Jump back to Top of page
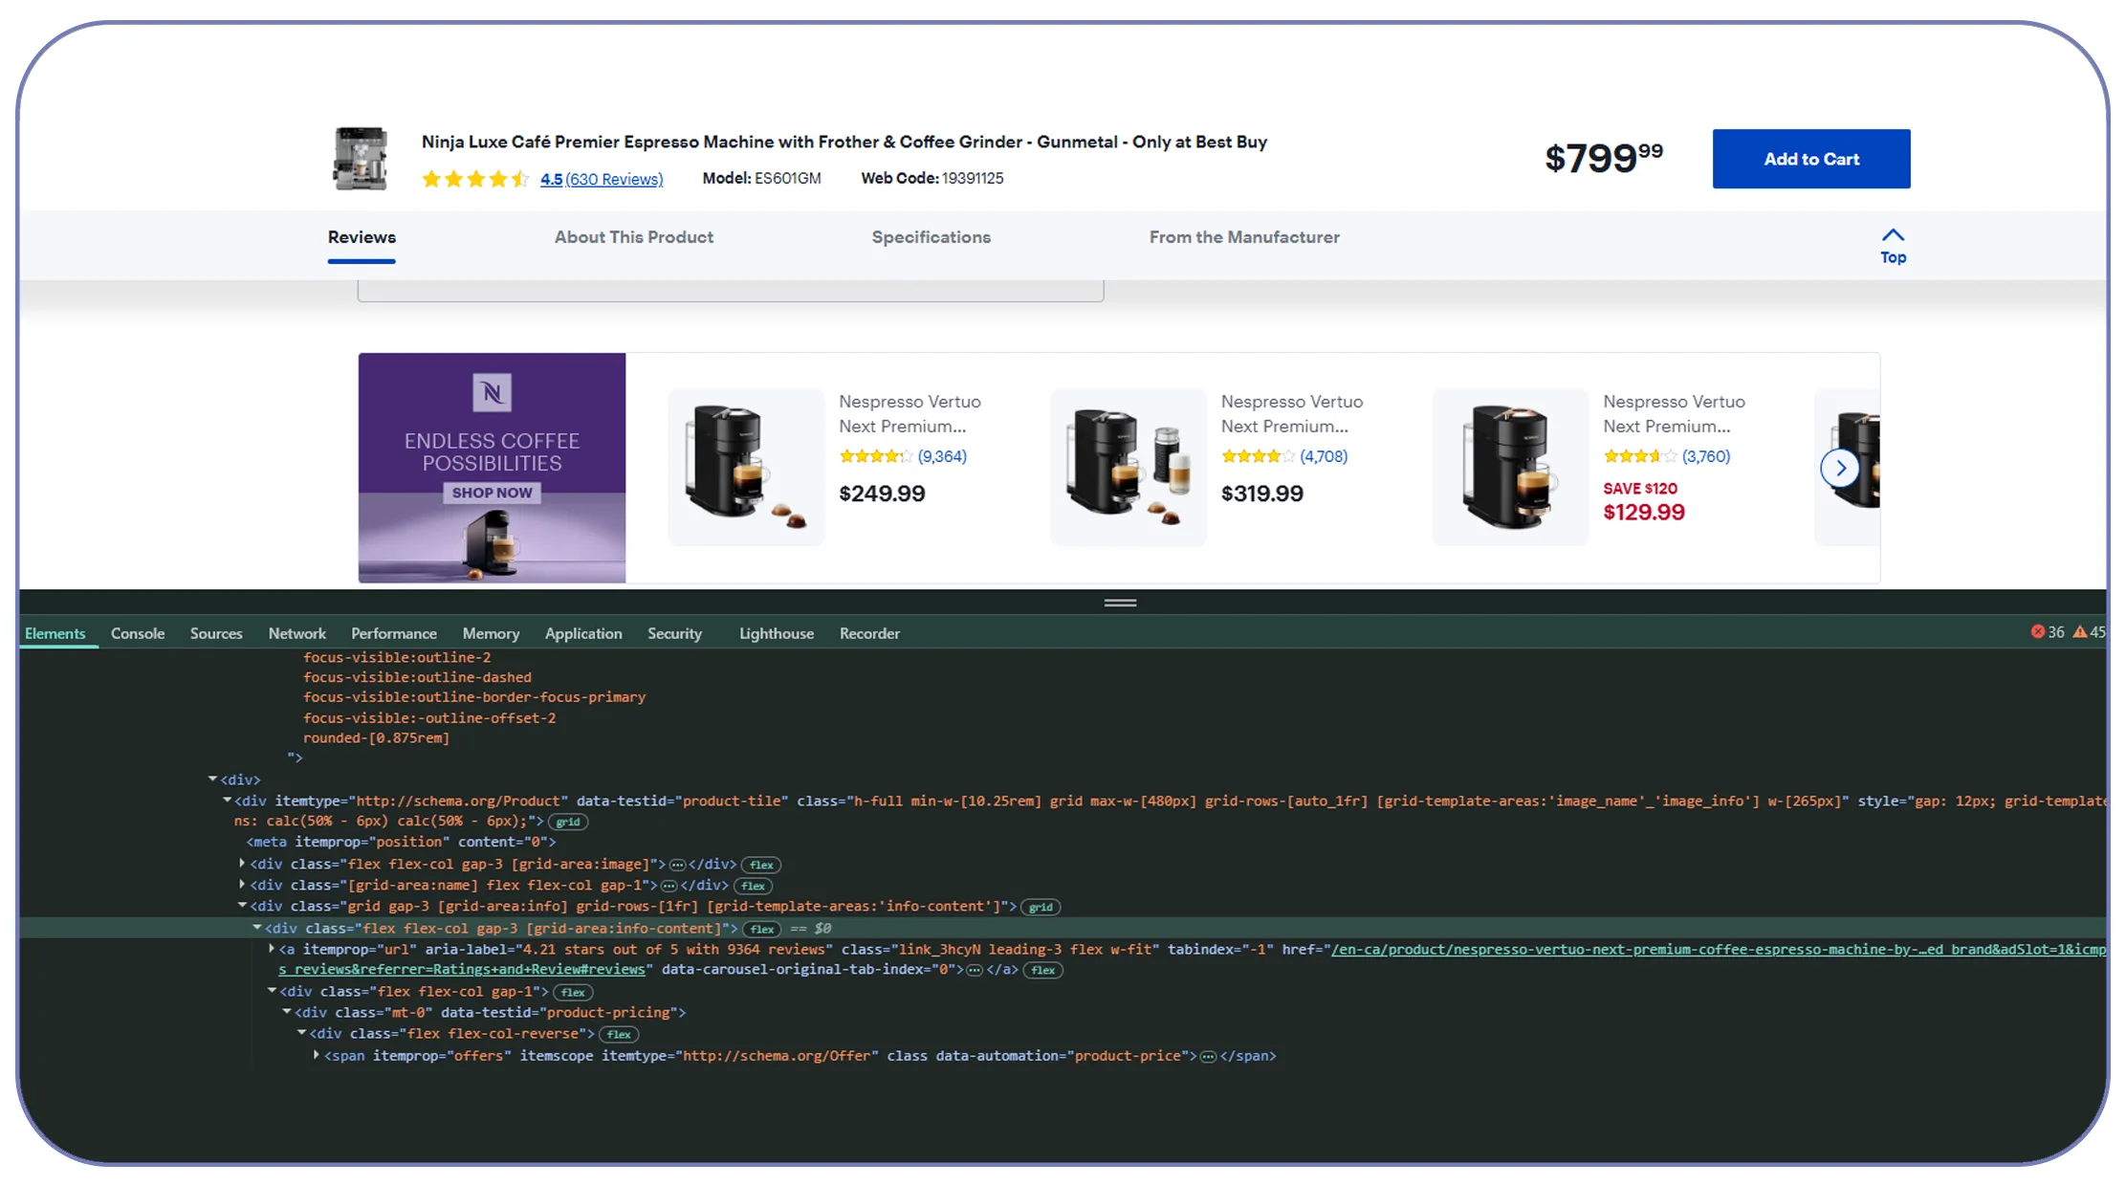 [1893, 246]
